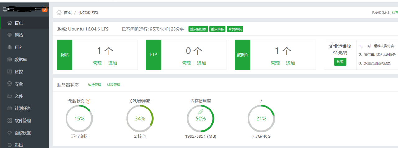Click the FTP icon in the sidebar
This screenshot has height=148, width=398.
tap(9, 47)
